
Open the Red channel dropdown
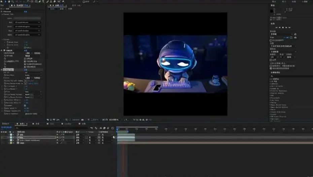coord(27,22)
